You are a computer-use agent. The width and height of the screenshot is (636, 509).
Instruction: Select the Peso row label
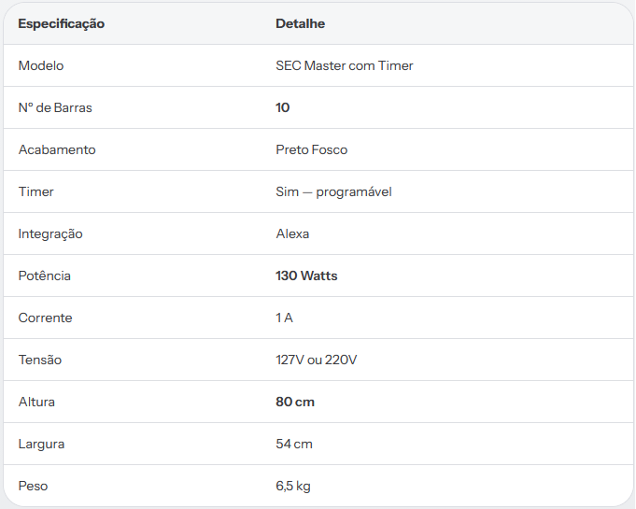tap(33, 486)
